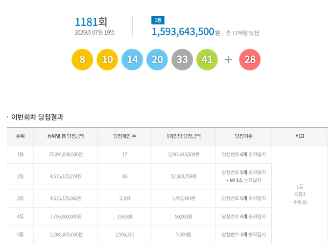Click 3등 criteria 당첨번호 5개 숫자일치
The height and width of the screenshot is (248, 333).
(x=244, y=198)
